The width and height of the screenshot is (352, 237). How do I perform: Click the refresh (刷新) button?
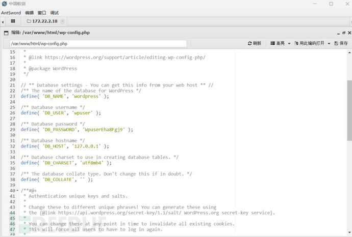point(255,44)
